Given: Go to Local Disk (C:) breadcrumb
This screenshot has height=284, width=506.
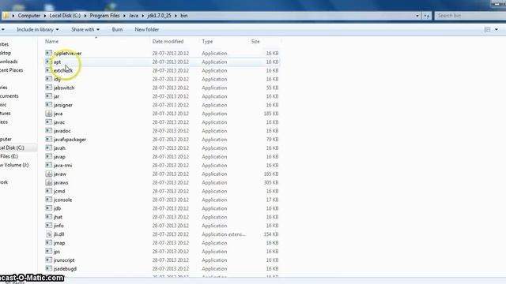Looking at the screenshot, I should point(65,16).
